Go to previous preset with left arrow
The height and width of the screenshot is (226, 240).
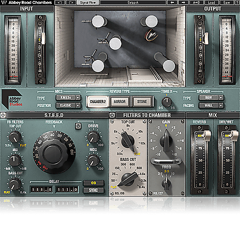tap(172, 2)
